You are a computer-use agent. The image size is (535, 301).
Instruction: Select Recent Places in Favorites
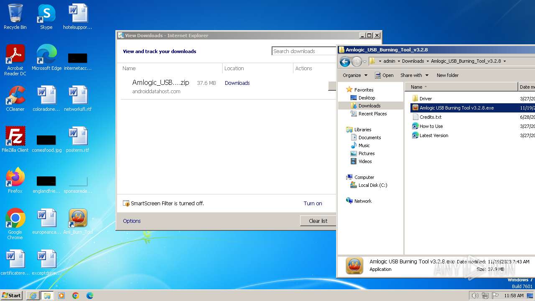tap(368, 114)
